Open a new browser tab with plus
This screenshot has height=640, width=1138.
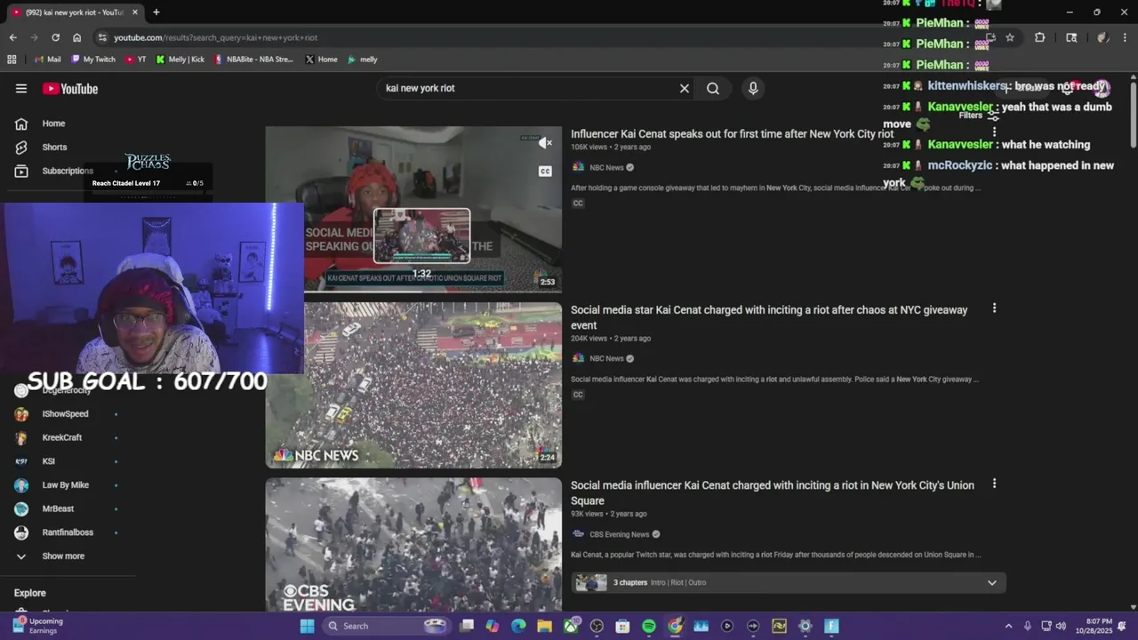coord(156,12)
